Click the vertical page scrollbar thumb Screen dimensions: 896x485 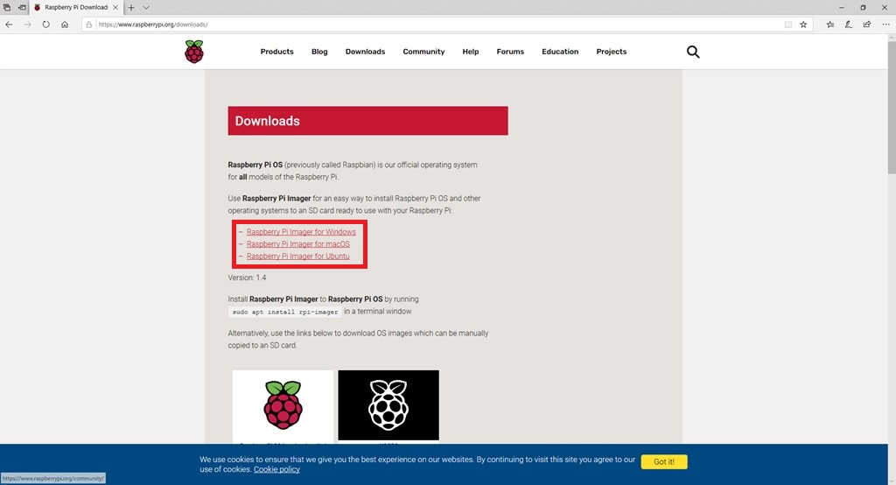tap(892, 108)
